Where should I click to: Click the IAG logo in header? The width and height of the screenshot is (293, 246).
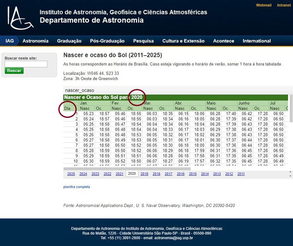[x=20, y=18]
